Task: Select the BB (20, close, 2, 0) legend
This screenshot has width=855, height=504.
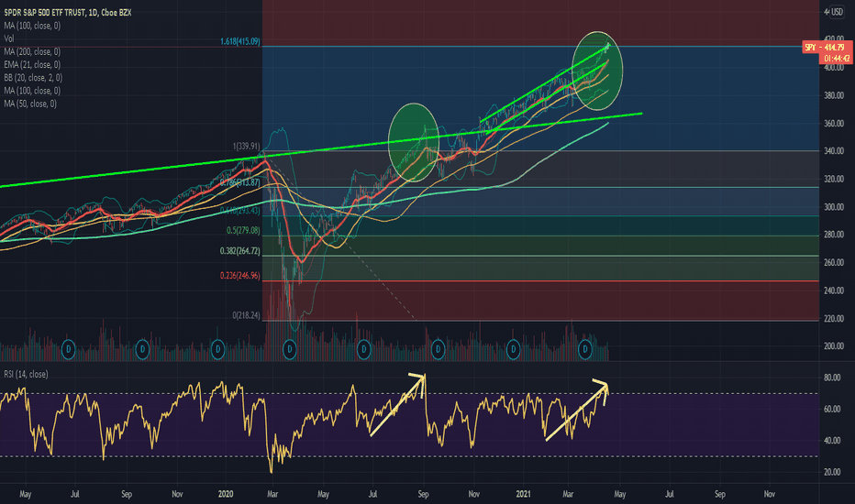Action: click(x=33, y=78)
